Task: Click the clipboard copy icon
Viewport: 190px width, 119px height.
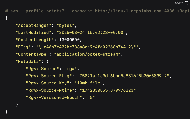Action: (186, 3)
